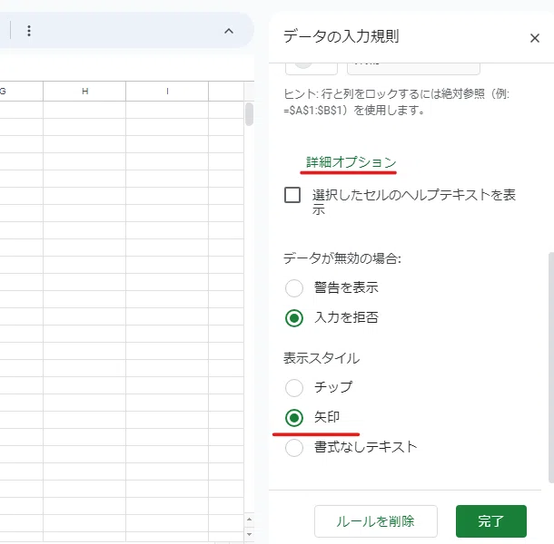Collapse the 詳細オプション section
The width and height of the screenshot is (554, 544).
point(351,162)
